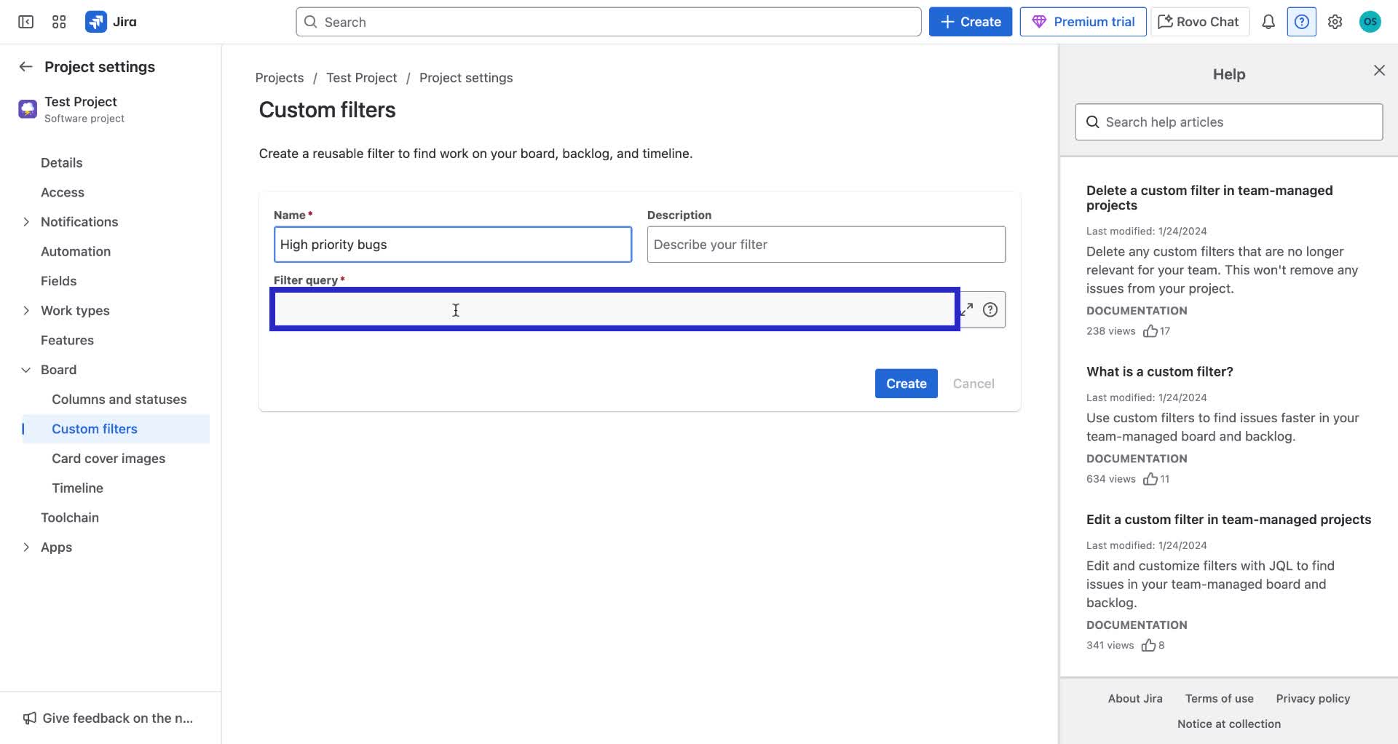Image resolution: width=1398 pixels, height=744 pixels.
Task: Collapse the Board section
Action: [26, 369]
